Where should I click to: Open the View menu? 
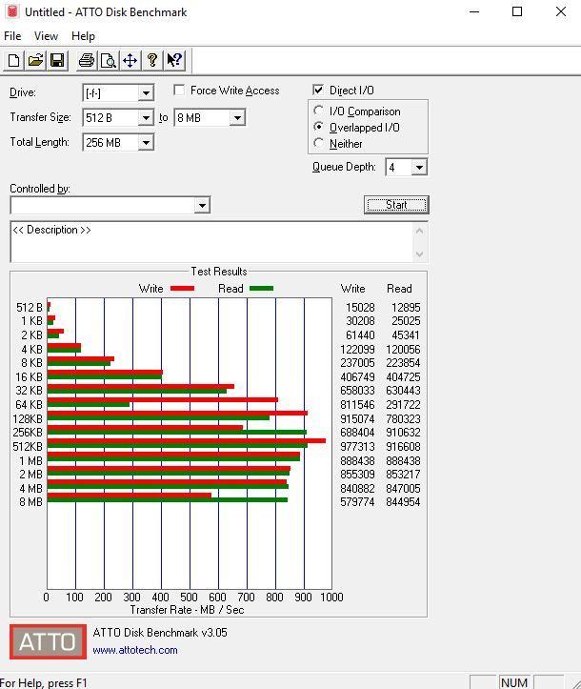[x=46, y=36]
